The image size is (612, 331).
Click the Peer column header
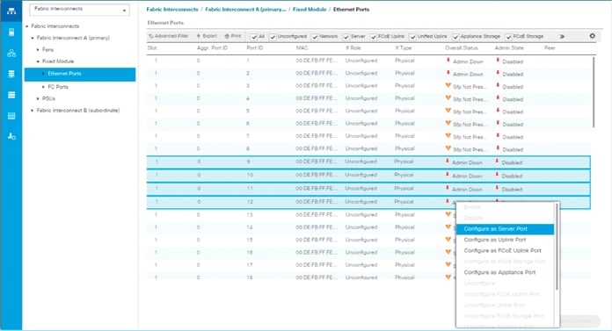(x=550, y=48)
